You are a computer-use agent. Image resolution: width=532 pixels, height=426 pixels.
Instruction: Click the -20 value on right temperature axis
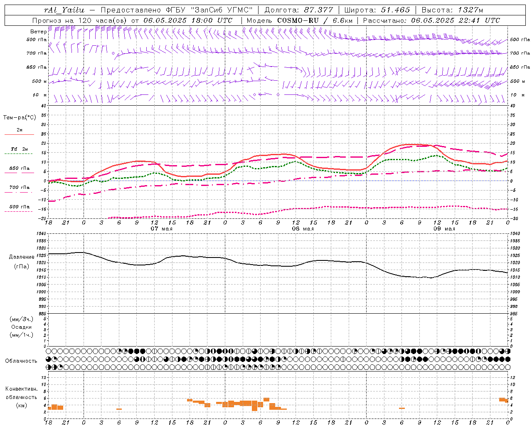pyautogui.click(x=514, y=218)
